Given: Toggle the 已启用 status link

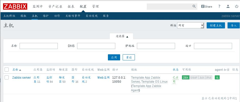Looking at the screenshot, I should [x=175, y=79].
